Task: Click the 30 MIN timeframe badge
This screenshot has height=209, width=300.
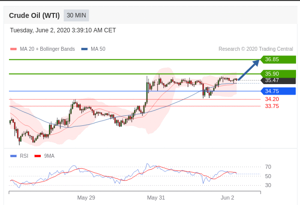Action: [76, 15]
